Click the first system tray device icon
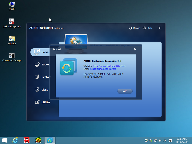192x144 pixels. (x=146, y=140)
